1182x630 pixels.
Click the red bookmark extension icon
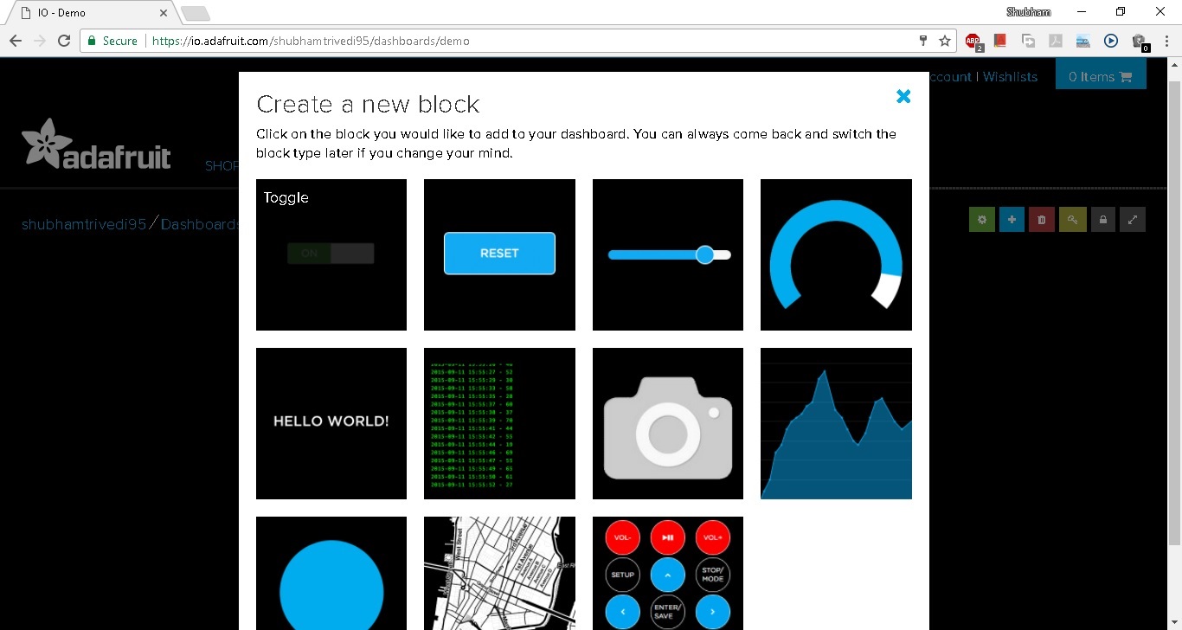[x=1000, y=41]
